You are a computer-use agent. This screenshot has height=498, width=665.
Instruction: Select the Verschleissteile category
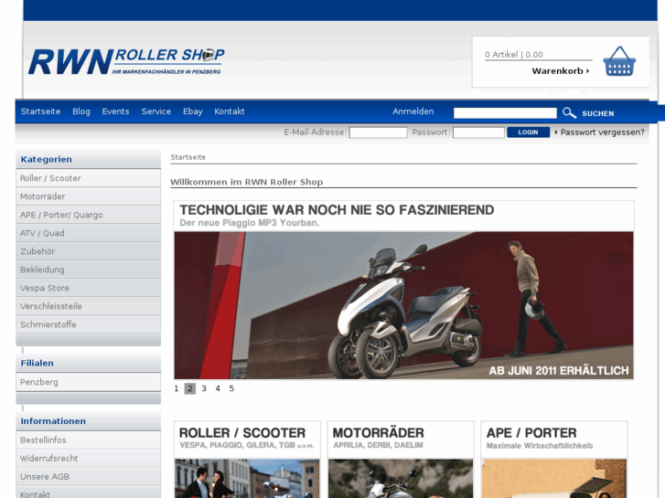pos(88,306)
